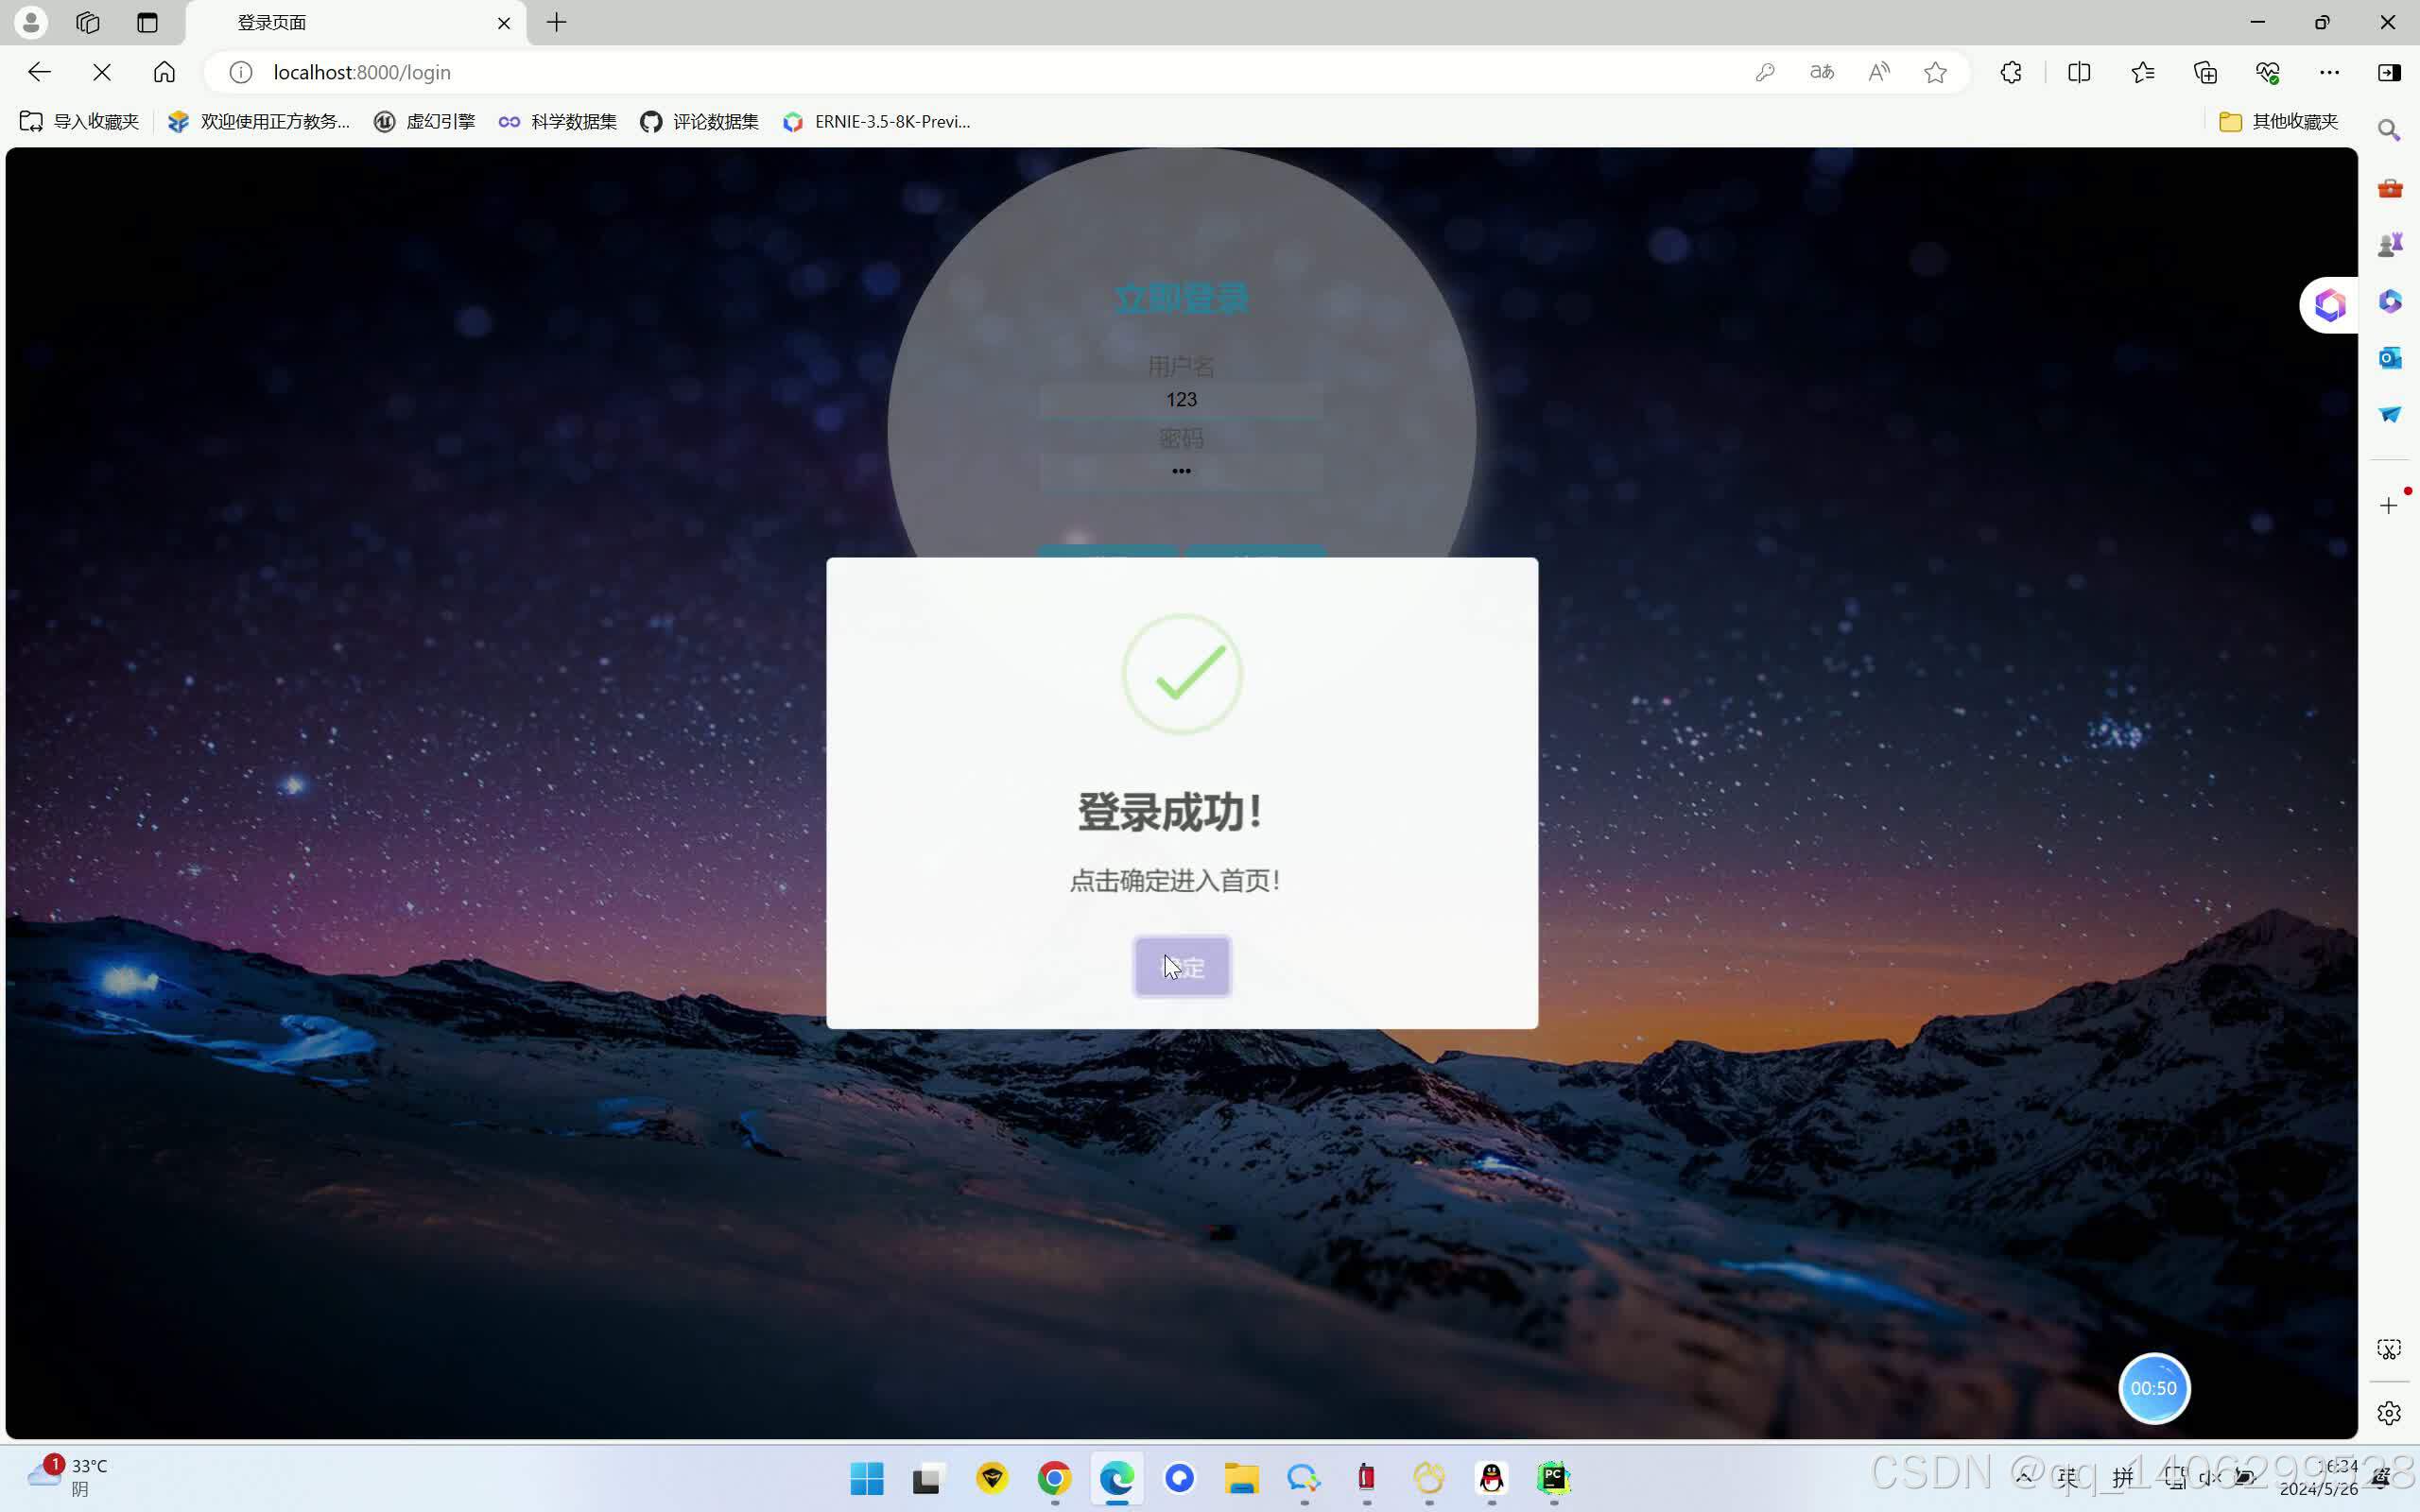This screenshot has width=2420, height=1512.
Task: Open the workspaces icon
Action: pos(88,22)
